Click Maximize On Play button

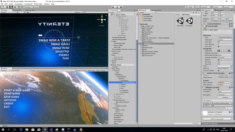tap(81, 70)
